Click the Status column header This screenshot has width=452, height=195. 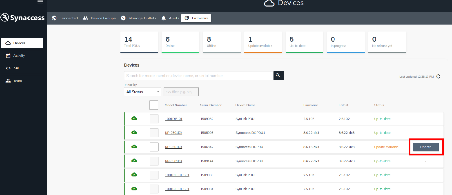point(379,105)
